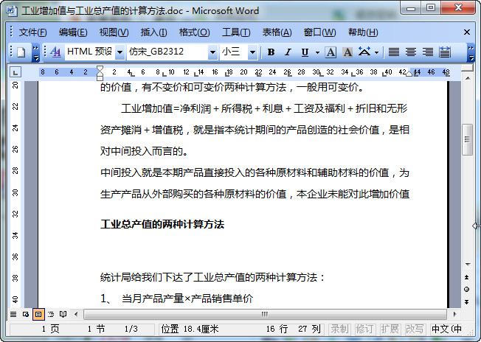
Task: Switch to Reading Layout view icon
Action: pos(63,314)
